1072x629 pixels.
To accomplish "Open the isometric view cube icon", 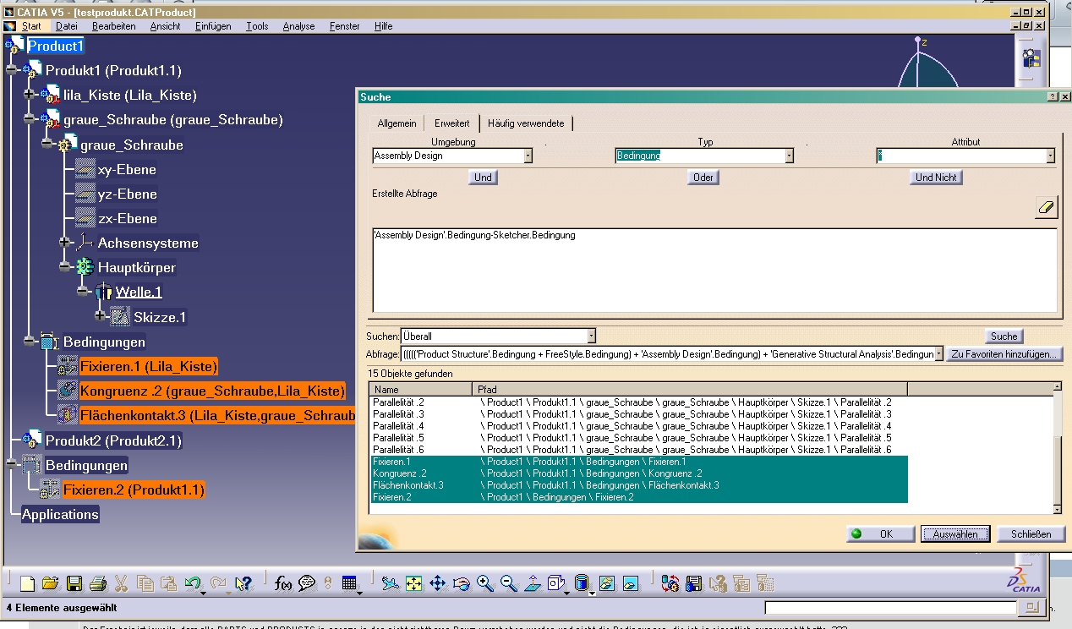I will pyautogui.click(x=555, y=583).
